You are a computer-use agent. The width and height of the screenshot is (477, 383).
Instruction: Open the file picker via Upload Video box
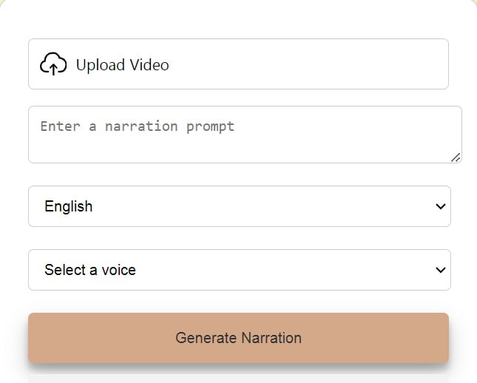[x=238, y=64]
